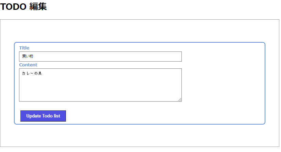Click empty outer panel above the blue form
Screen dimensions: 281x152
click(x=139, y=30)
